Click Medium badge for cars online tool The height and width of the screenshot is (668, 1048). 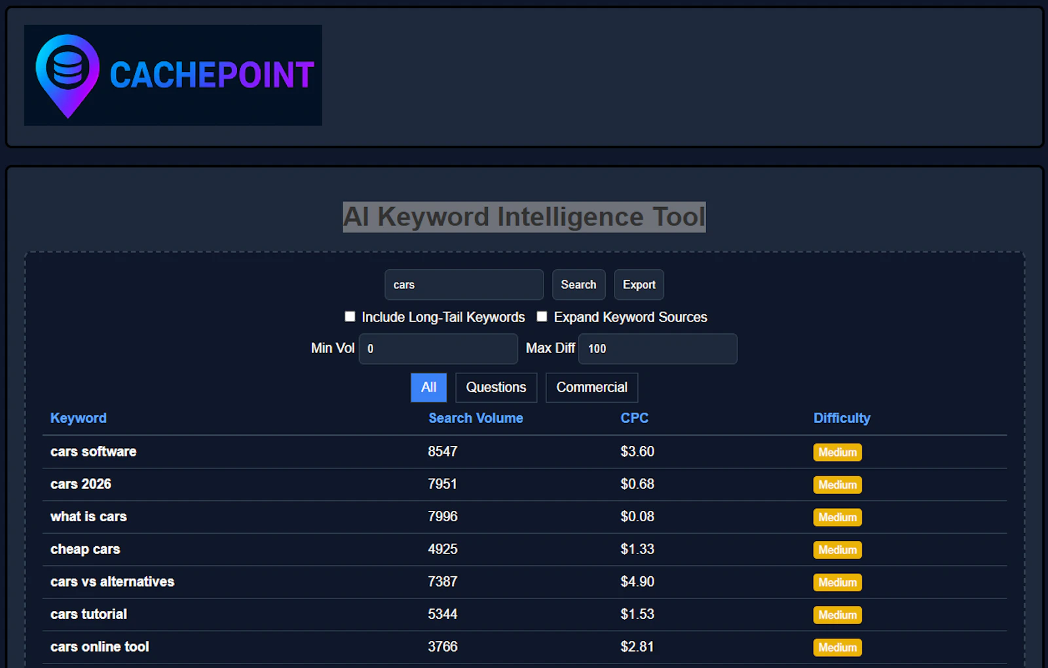(x=838, y=648)
